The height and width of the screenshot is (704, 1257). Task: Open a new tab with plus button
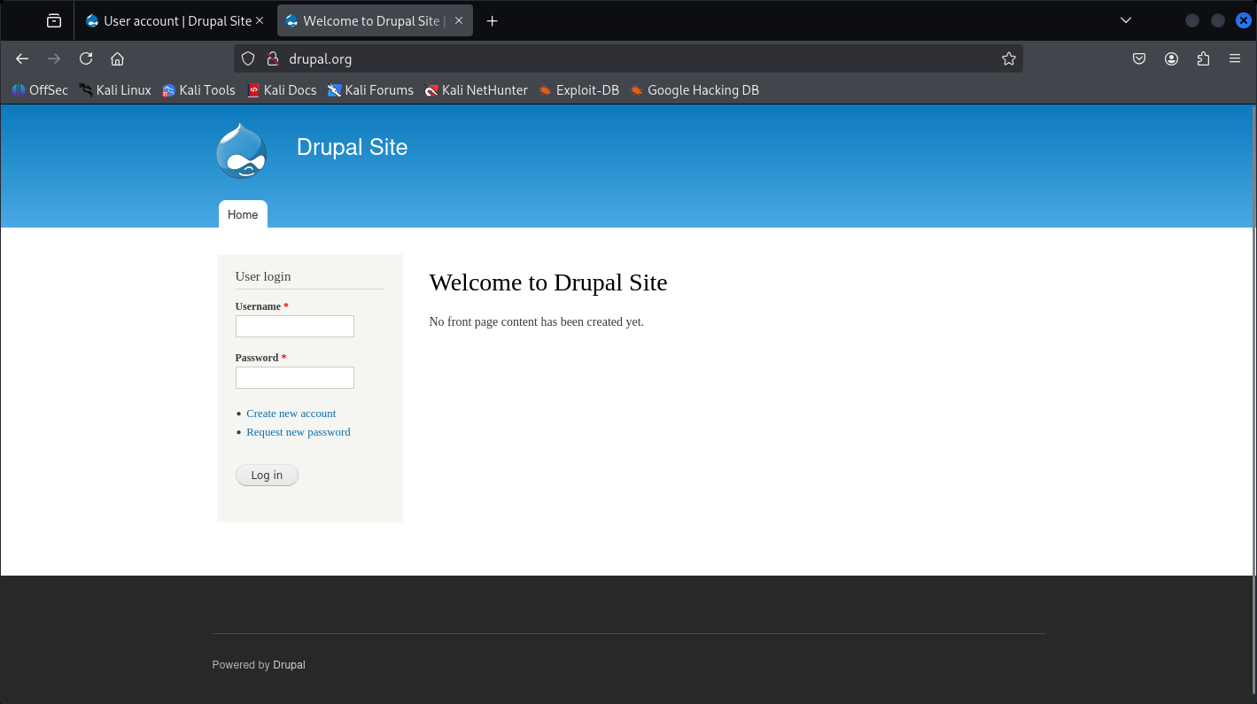493,20
